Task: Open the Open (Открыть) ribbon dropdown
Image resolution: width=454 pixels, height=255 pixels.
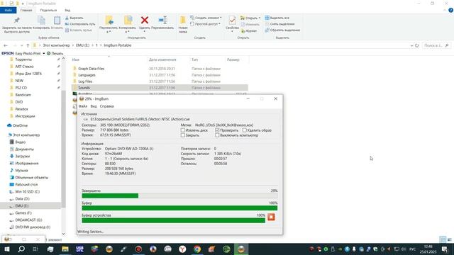Action: click(250, 18)
